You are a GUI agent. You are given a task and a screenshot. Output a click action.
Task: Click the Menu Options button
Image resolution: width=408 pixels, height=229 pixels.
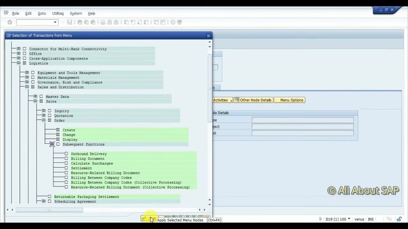click(x=290, y=100)
